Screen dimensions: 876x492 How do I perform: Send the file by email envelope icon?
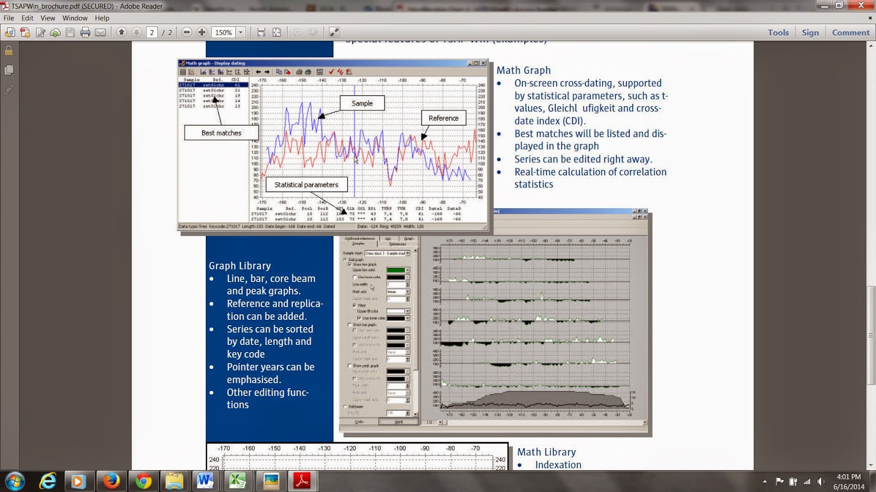coord(100,33)
